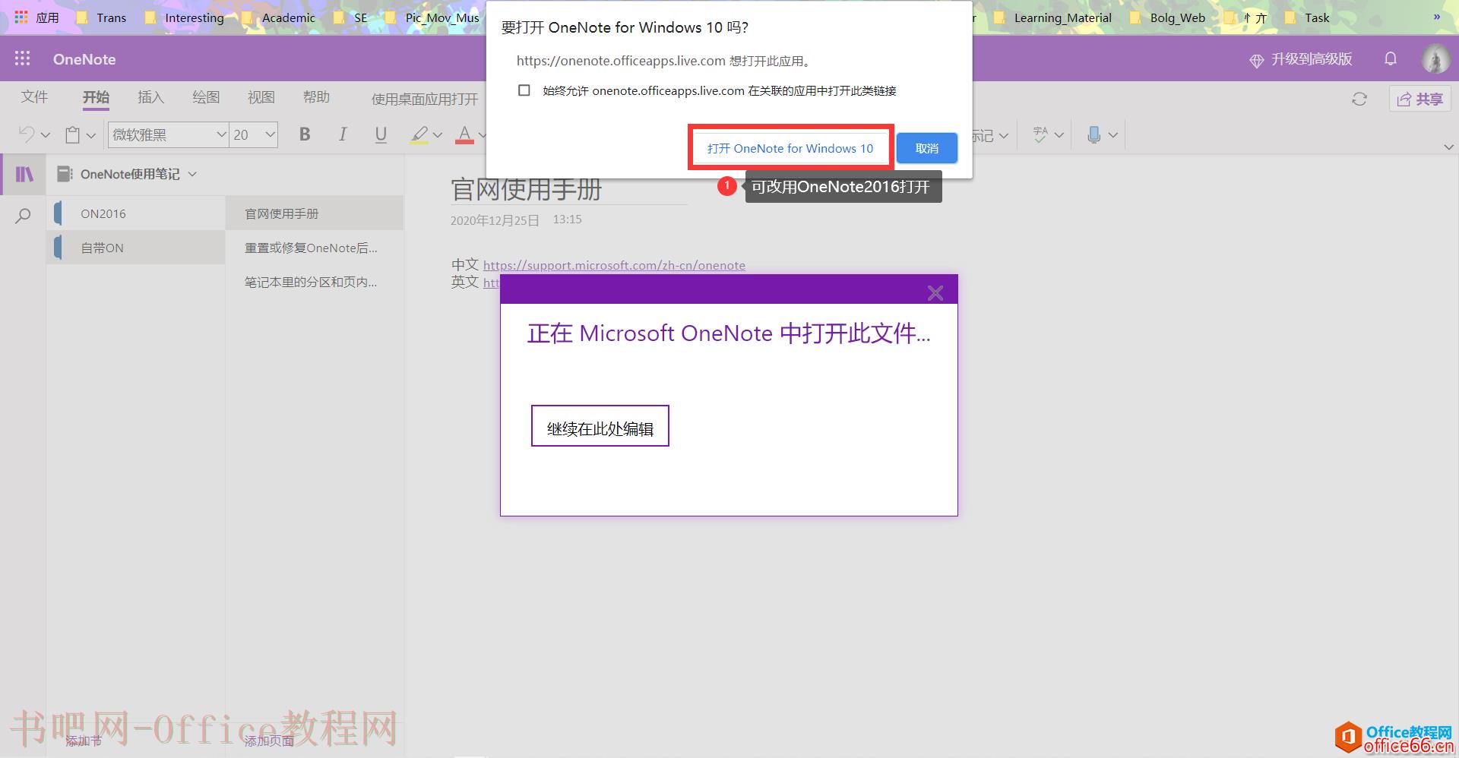1459x758 pixels.
Task: Apply the red font color
Action: point(464,134)
